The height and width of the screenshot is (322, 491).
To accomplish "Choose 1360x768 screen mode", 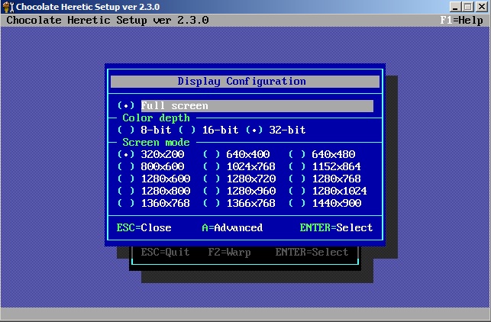I will pyautogui.click(x=153, y=203).
